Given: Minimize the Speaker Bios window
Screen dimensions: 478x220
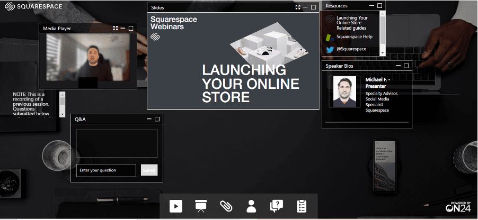Looking at the screenshot, I should (x=398, y=66).
